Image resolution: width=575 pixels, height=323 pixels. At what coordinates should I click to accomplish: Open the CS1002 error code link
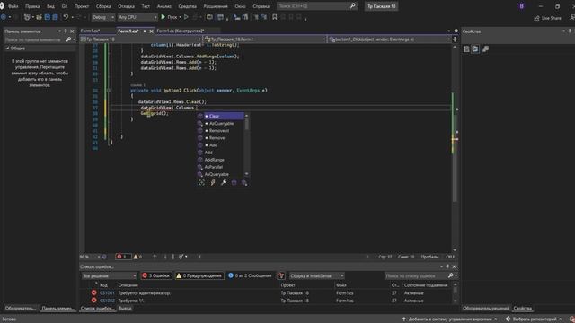pyautogui.click(x=107, y=301)
